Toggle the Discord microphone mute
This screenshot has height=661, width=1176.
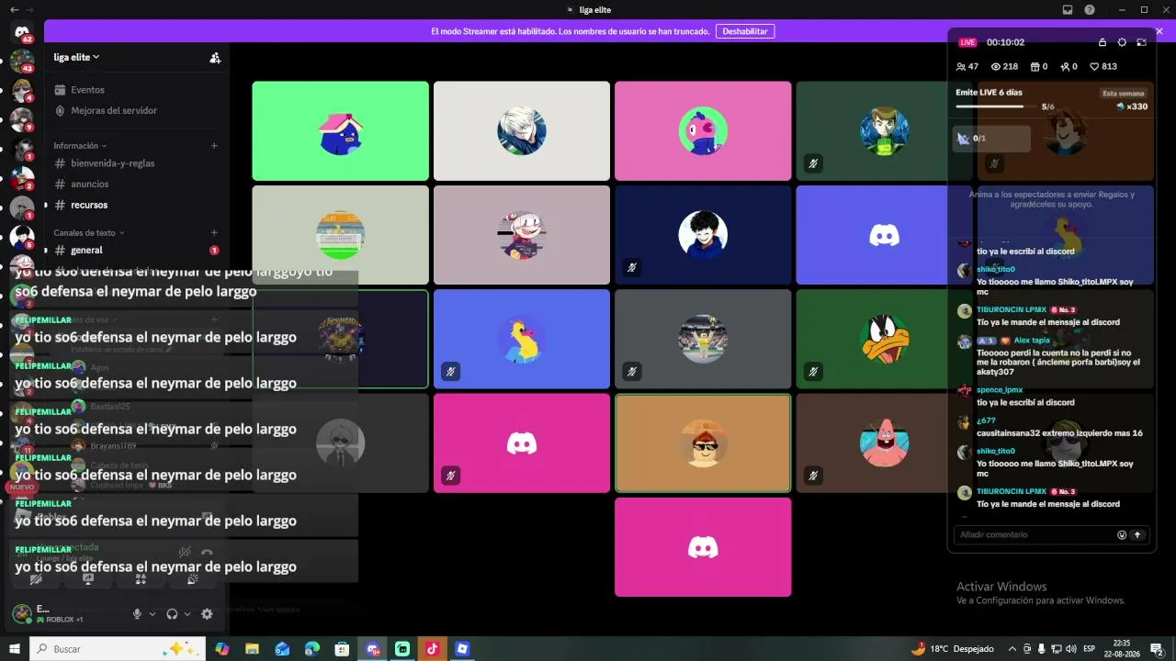[x=137, y=614]
